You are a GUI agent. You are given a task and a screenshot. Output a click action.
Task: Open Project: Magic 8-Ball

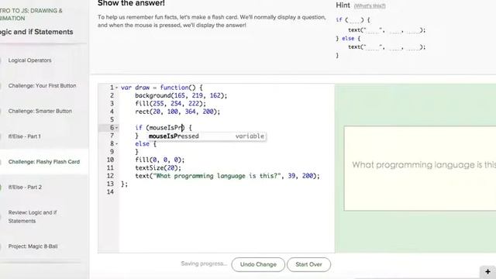pyautogui.click(x=33, y=246)
